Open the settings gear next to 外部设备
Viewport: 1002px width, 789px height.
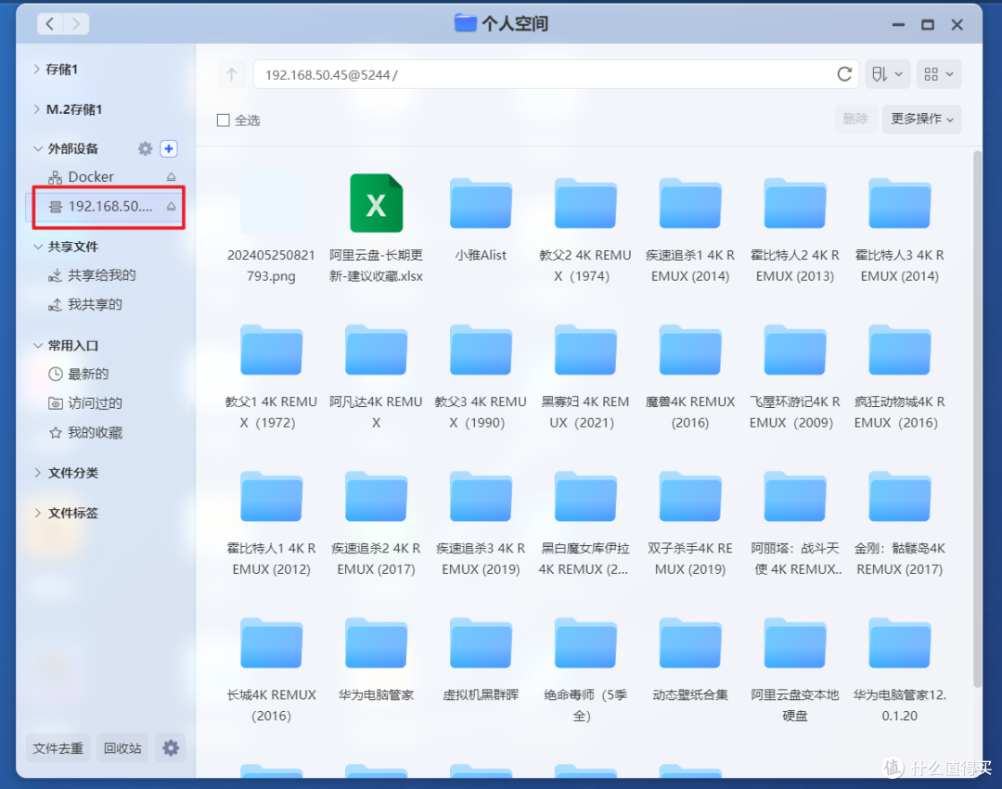click(145, 148)
